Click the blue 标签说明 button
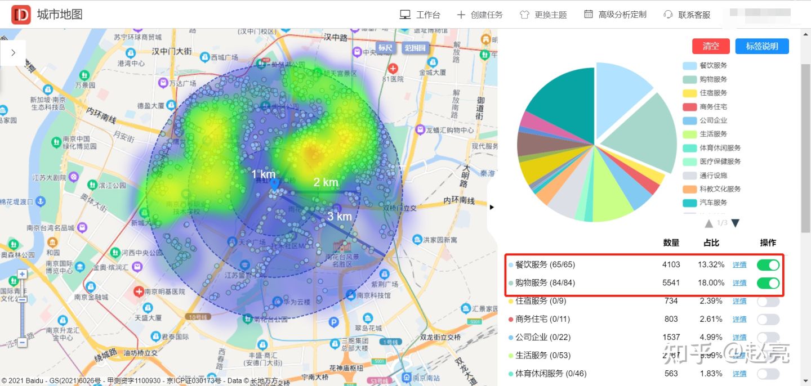The height and width of the screenshot is (386, 811). [x=762, y=46]
